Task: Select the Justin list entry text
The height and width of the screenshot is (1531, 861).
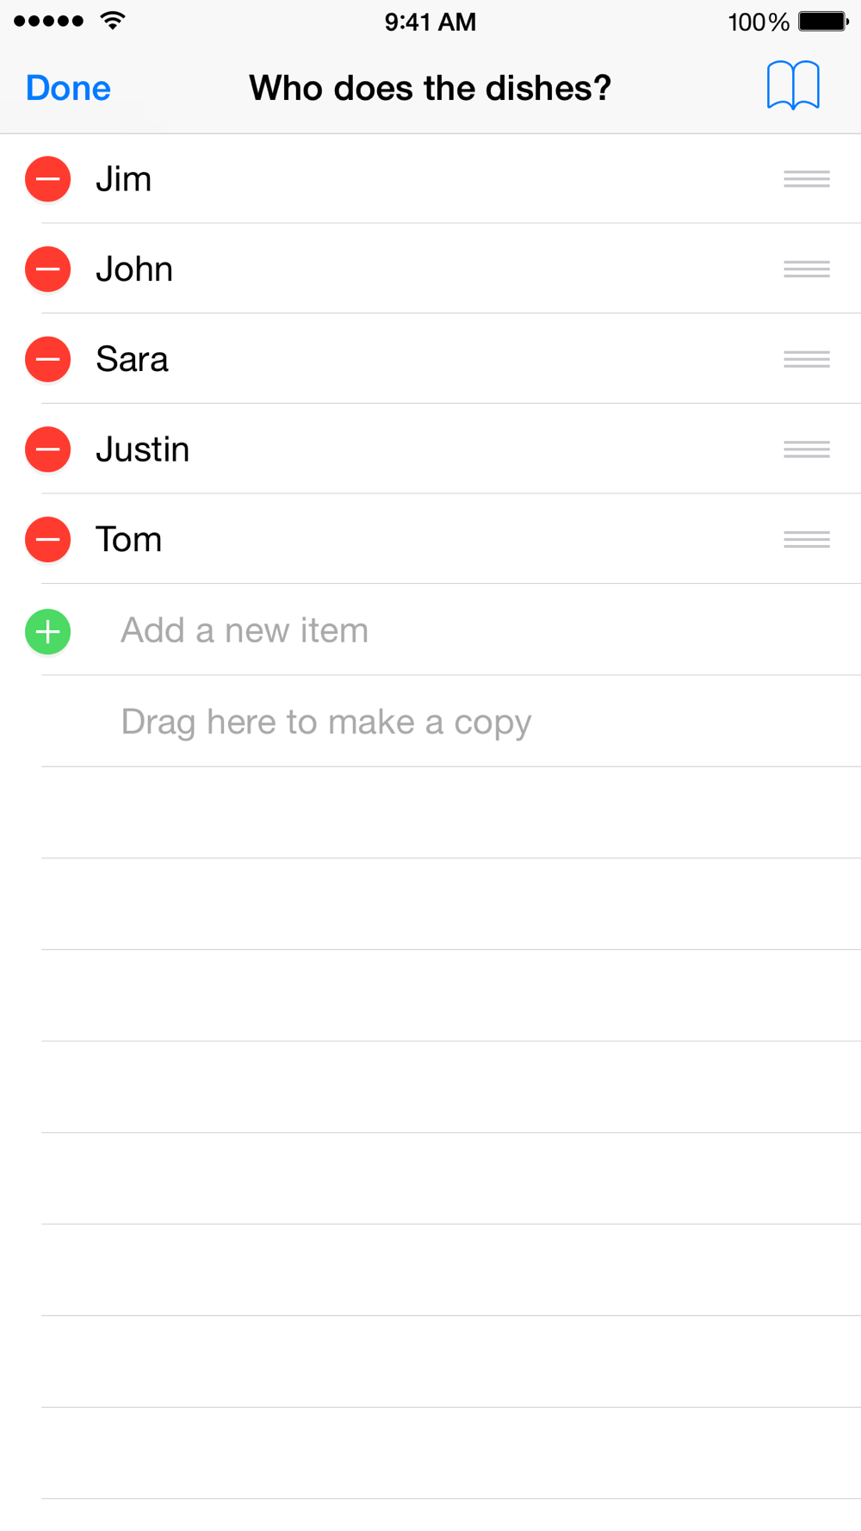Action: click(x=142, y=449)
